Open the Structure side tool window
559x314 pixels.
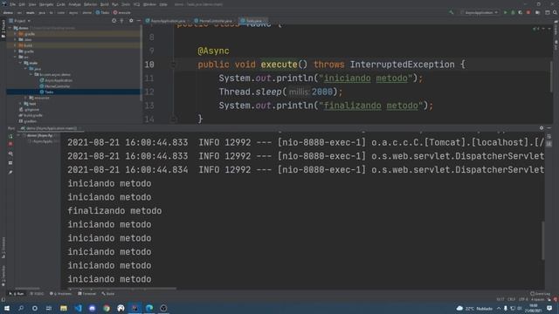(x=3, y=248)
